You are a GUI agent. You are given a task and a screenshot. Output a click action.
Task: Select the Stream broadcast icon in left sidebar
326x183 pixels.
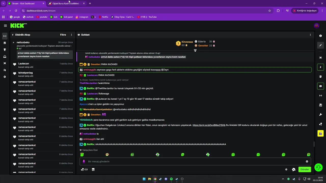pyautogui.click(x=5, y=36)
